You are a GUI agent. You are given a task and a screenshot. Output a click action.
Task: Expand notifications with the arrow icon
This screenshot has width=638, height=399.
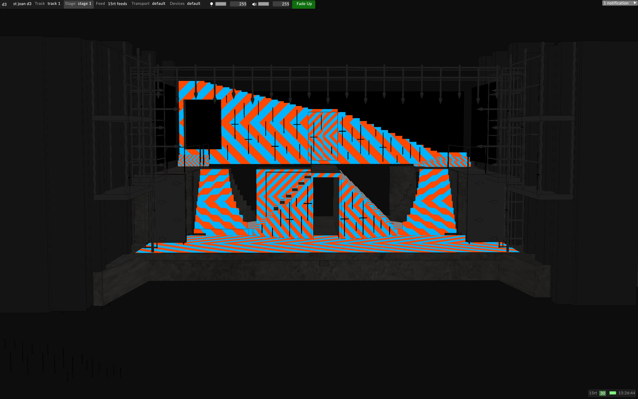coord(635,3)
